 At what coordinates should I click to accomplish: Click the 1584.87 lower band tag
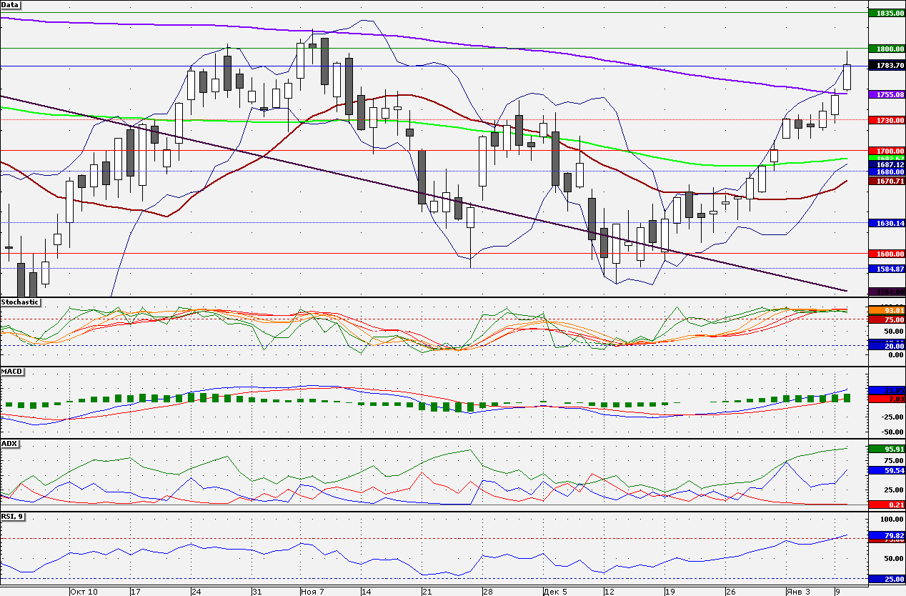(886, 269)
